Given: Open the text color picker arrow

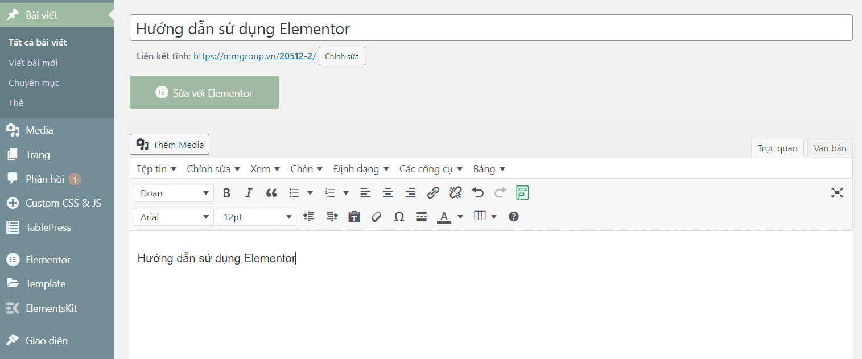Looking at the screenshot, I should (x=460, y=217).
